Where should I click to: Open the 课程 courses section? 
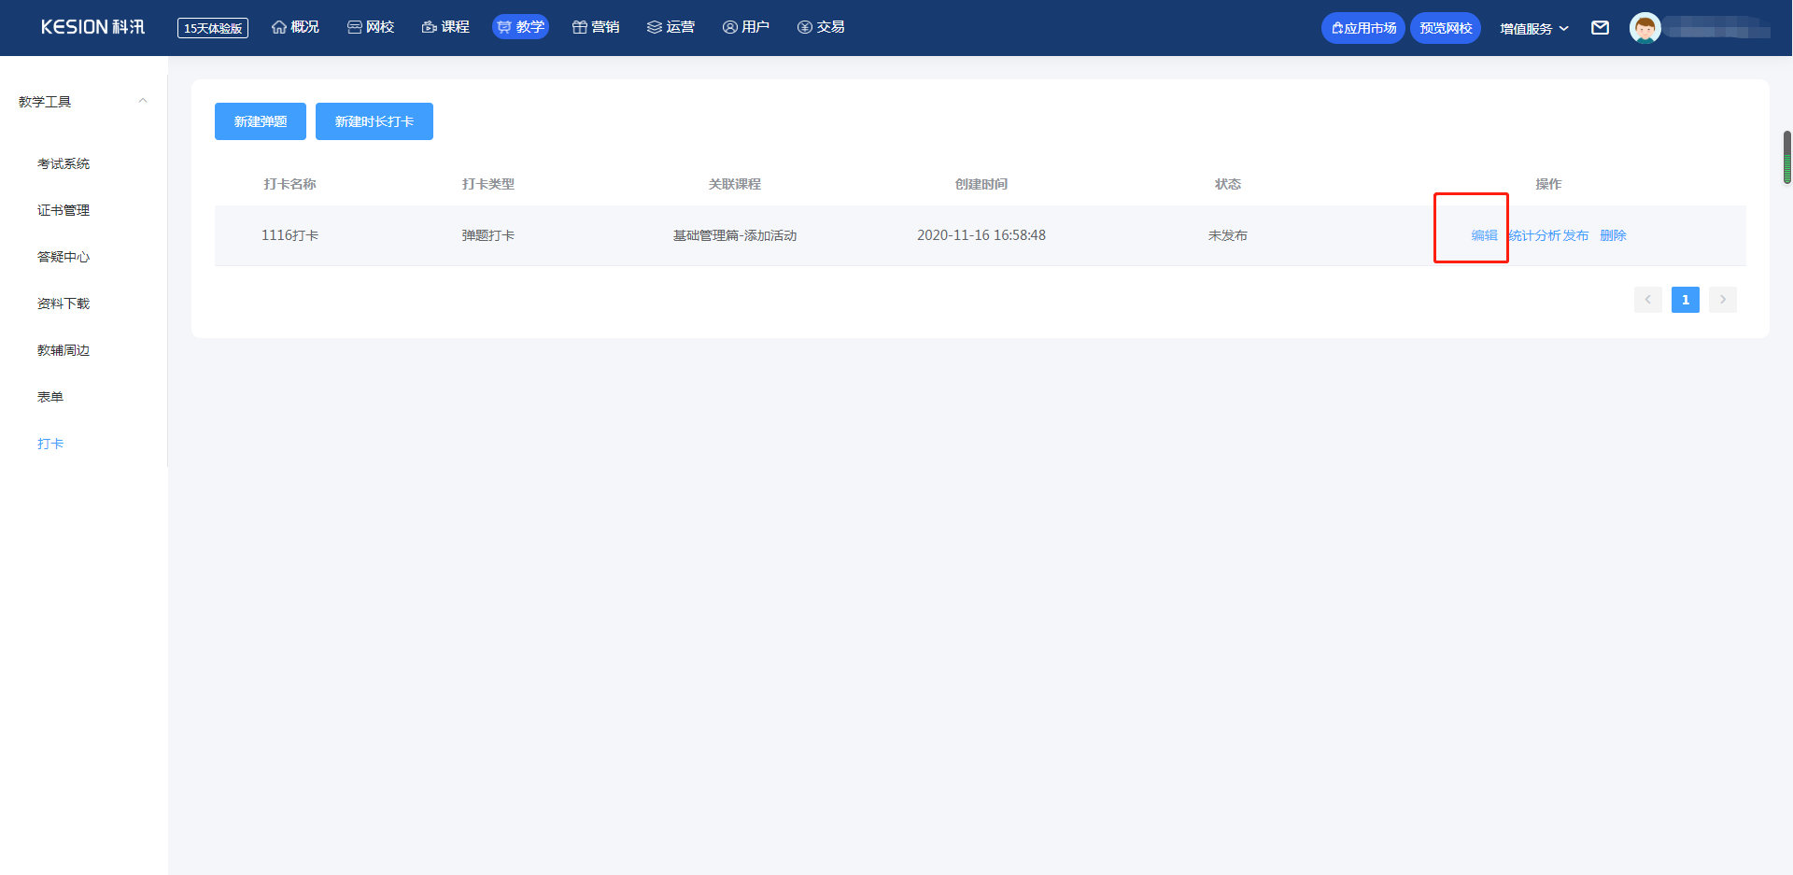coord(445,27)
